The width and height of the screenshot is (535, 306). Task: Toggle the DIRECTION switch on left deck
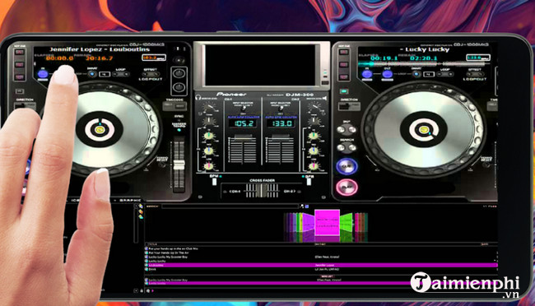tap(25, 106)
